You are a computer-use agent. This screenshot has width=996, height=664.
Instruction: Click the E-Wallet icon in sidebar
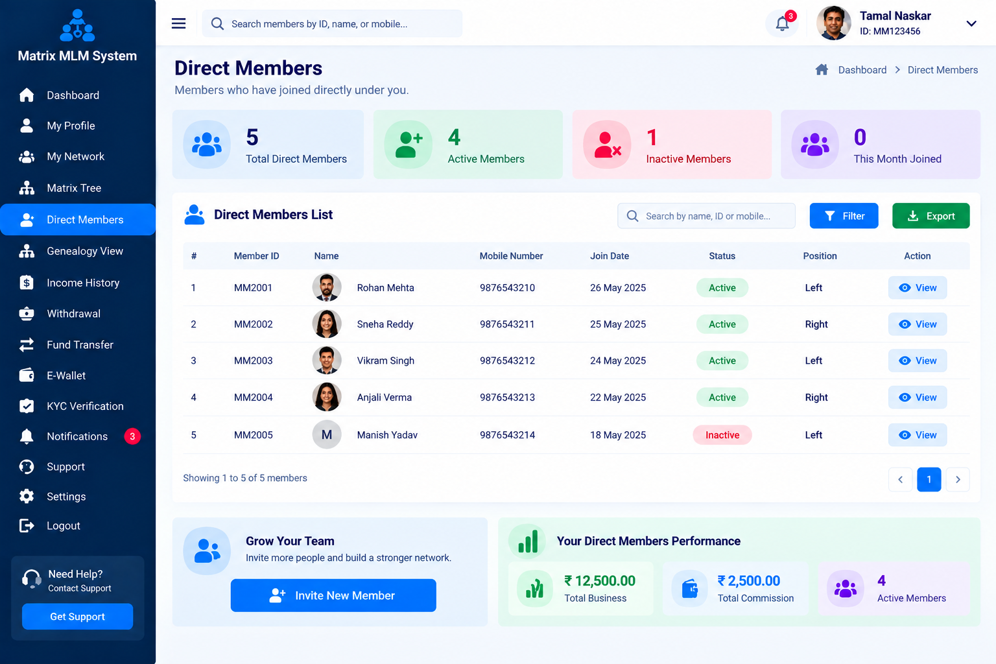(27, 375)
